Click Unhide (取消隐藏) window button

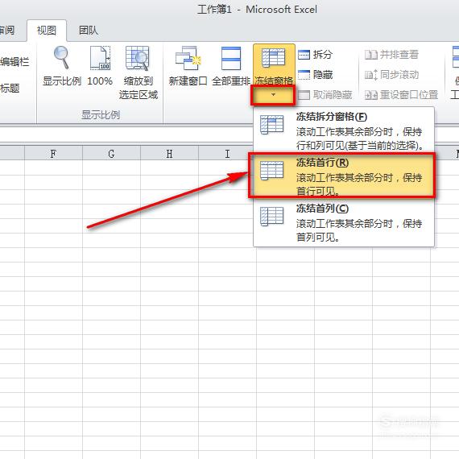tap(325, 95)
